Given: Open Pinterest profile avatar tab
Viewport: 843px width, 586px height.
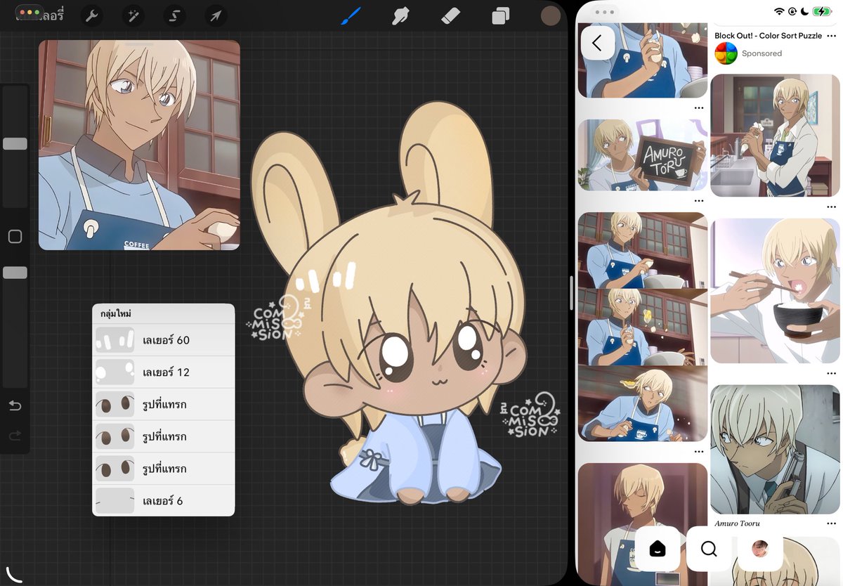Looking at the screenshot, I should (x=760, y=549).
